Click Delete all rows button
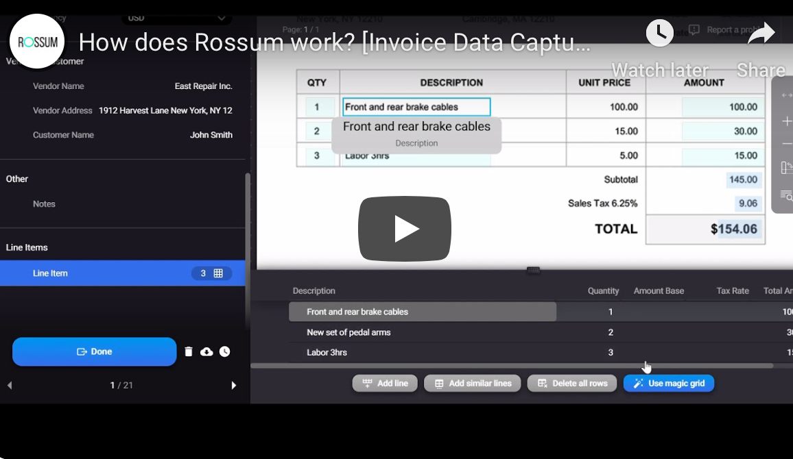This screenshot has height=459, width=793. click(572, 384)
